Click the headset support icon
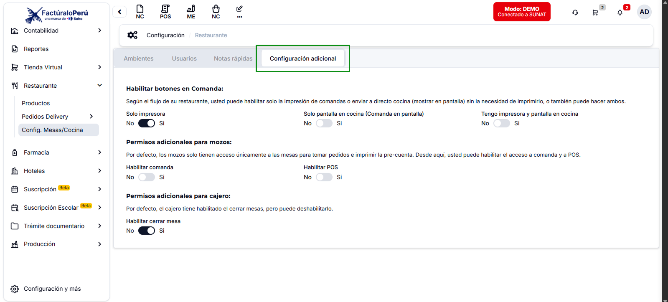Viewport: 668px width, 302px height. (x=575, y=13)
